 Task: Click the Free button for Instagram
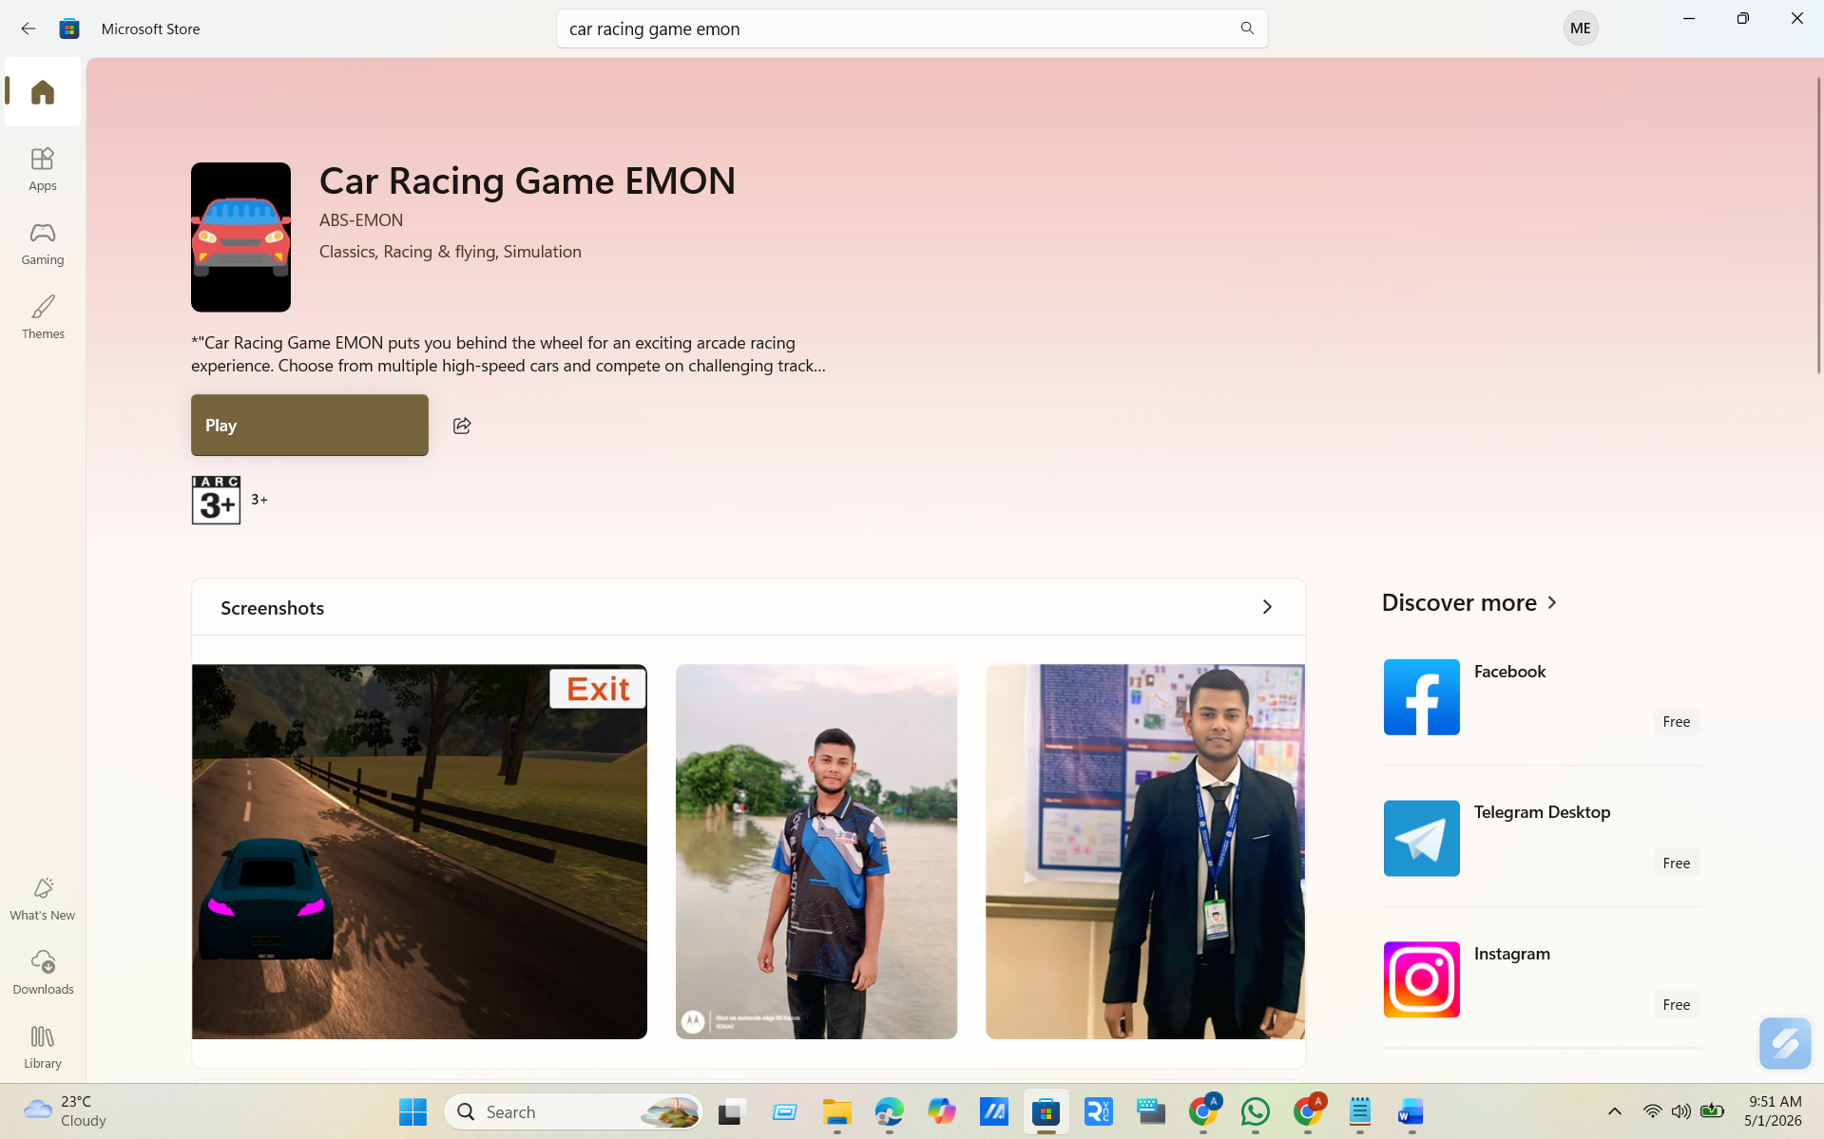coord(1676,1004)
